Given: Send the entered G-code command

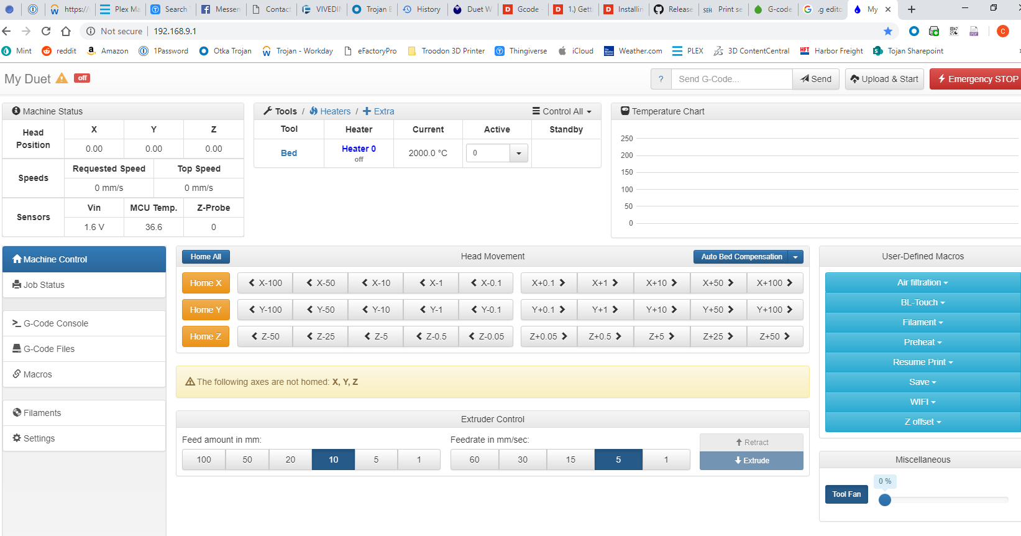Looking at the screenshot, I should tap(816, 79).
